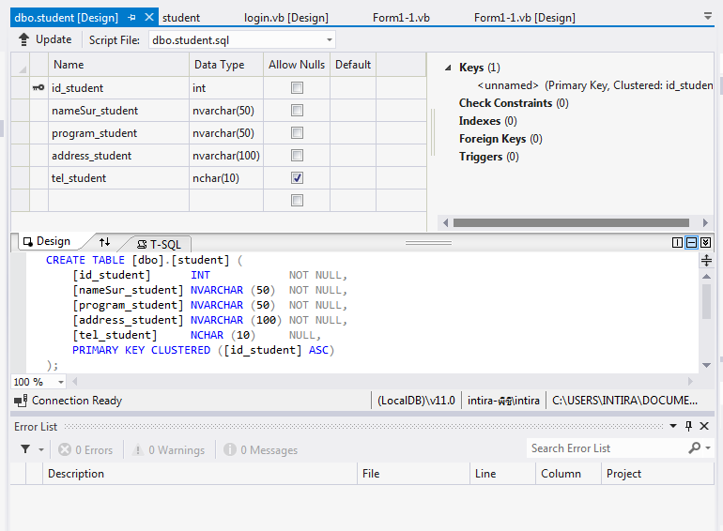Uncheck Allow Nulls for tel_student
This screenshot has height=531, width=723.
297,177
